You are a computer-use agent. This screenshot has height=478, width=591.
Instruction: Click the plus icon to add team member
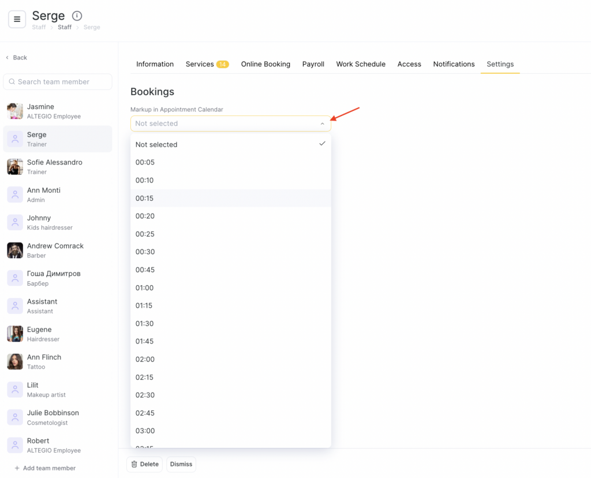click(17, 468)
